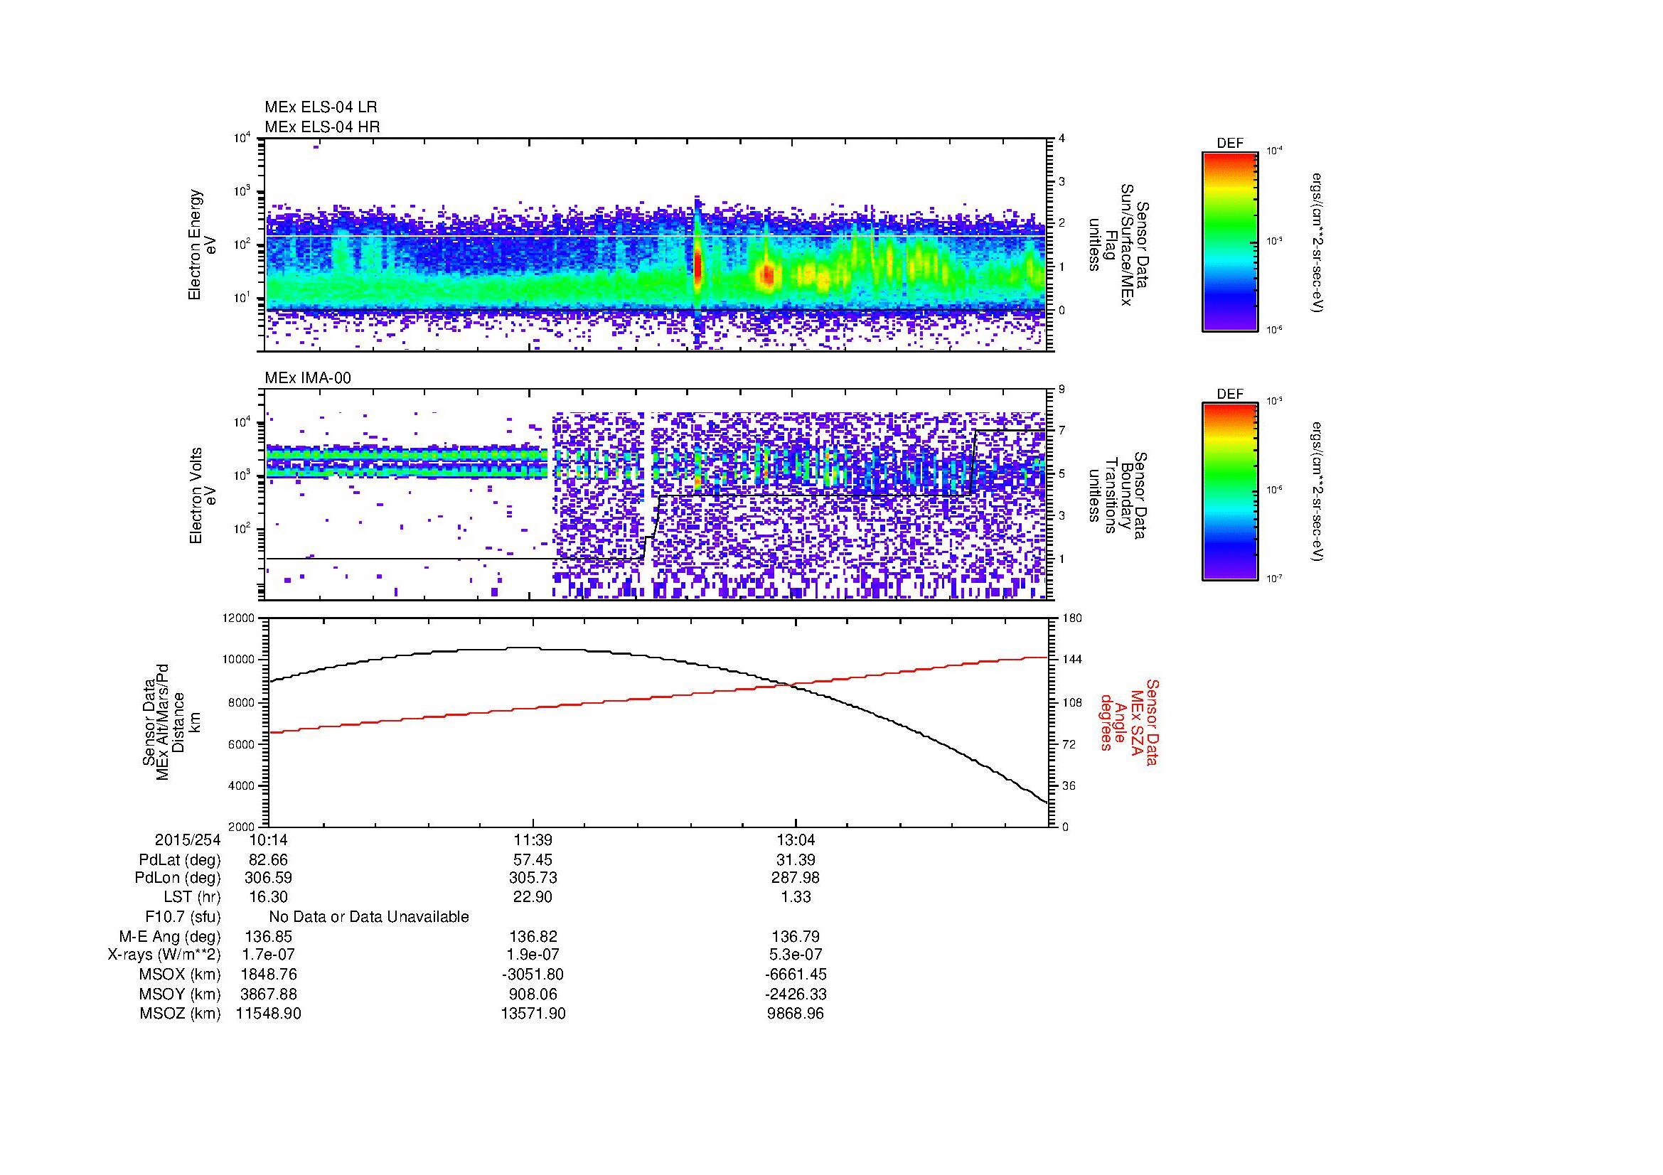Click the X-rays value 5.3e-07
The width and height of the screenshot is (1663, 1175).
point(796,955)
